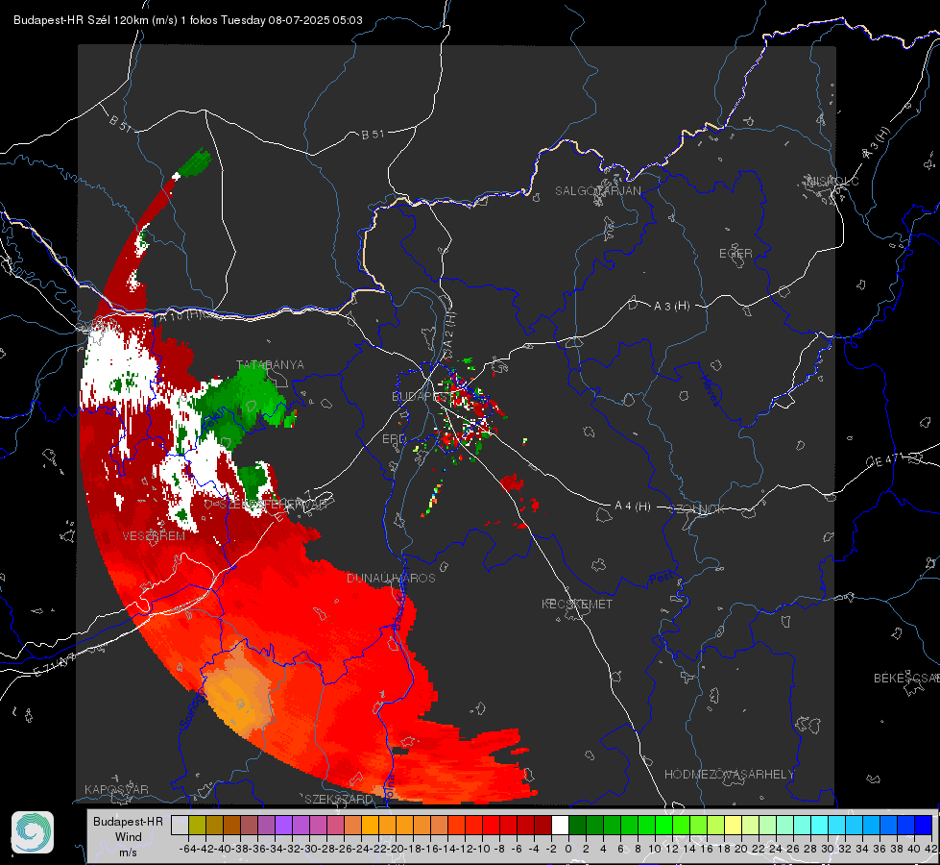Click the 'Budapest-HR Wind m/s' legend label
The width and height of the screenshot is (940, 865).
(128, 836)
